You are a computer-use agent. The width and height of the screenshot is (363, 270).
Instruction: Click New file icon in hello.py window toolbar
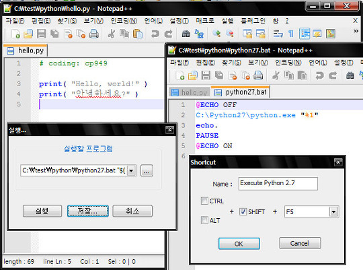click(15, 34)
